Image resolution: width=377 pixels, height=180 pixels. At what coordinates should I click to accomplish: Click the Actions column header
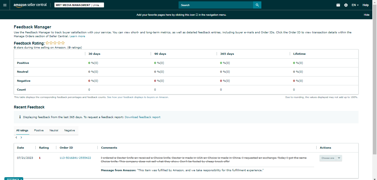[x=325, y=148]
